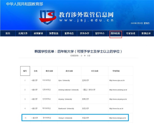The height and width of the screenshot is (133, 154).
Task: Open the www.bu.ac.kr website link
Action: [116, 109]
